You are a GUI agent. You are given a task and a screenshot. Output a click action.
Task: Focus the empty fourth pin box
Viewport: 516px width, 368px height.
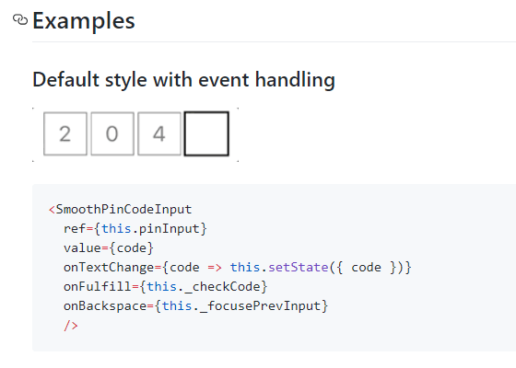[x=206, y=133]
